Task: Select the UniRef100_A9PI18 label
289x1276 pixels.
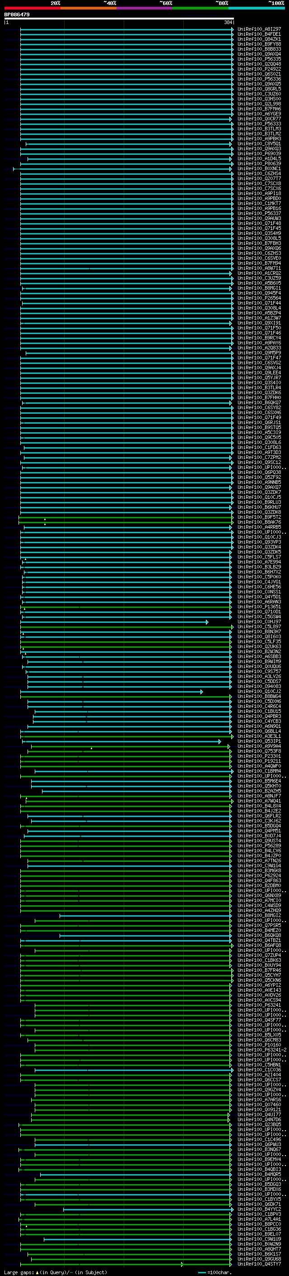Action: (259, 194)
